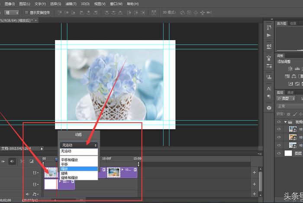Select the 3D slide mode icon
This screenshot has width=303, height=203.
coord(203,13)
